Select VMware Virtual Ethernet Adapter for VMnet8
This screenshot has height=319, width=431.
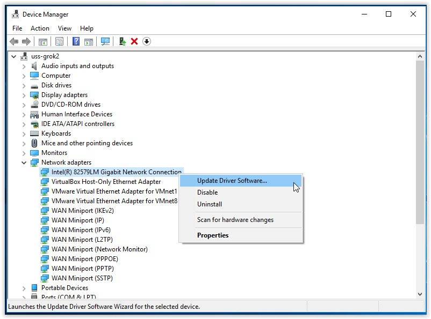click(114, 201)
